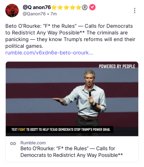Click the gold stars after display name
The width and height of the screenshot is (144, 167).
coord(66,7)
